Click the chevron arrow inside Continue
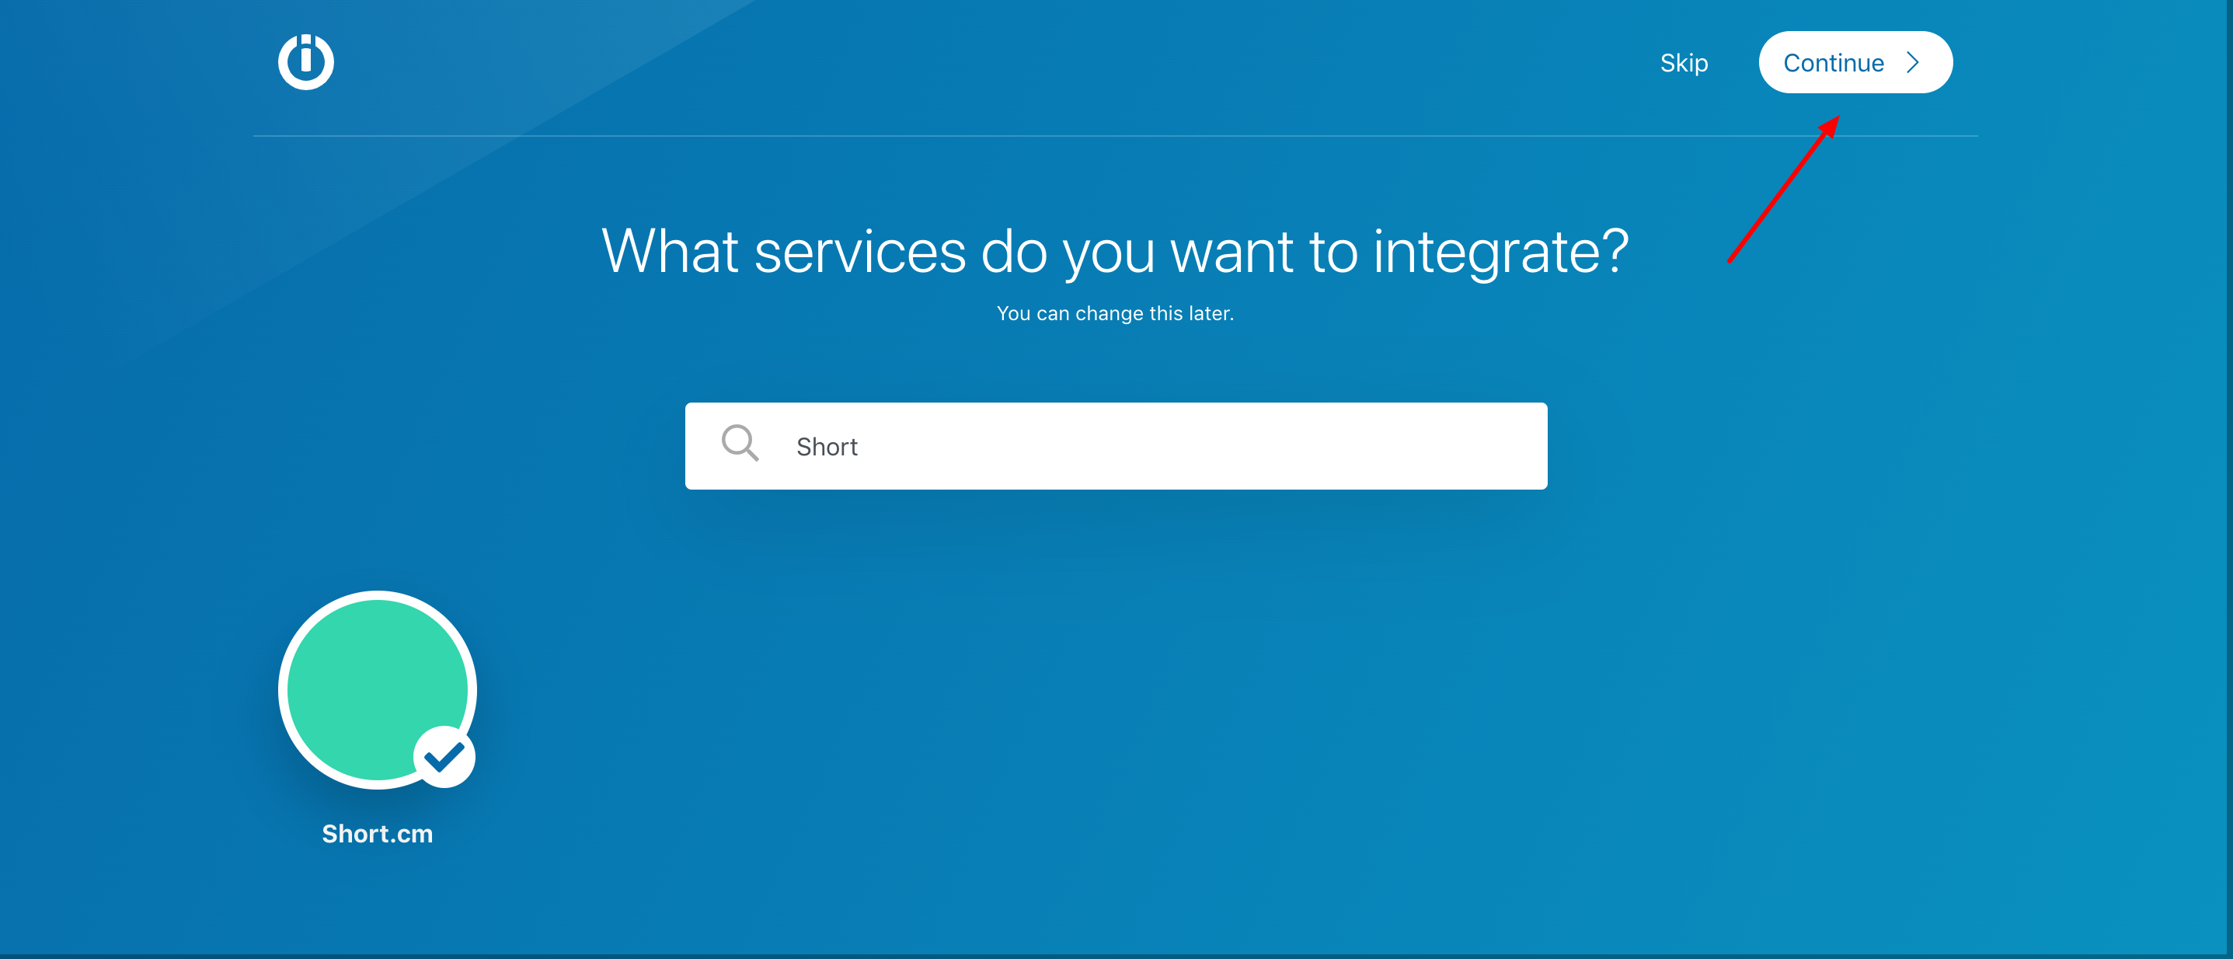 (x=1913, y=62)
